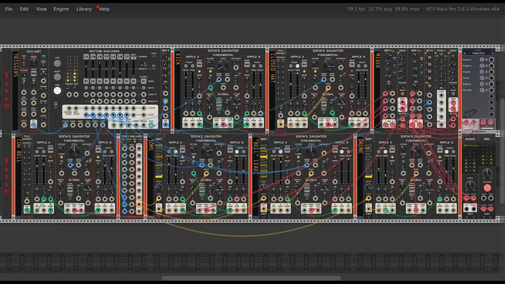505x284 pixels.
Task: Click the horizontal scrollbar at the bottom
Action: tap(251, 278)
